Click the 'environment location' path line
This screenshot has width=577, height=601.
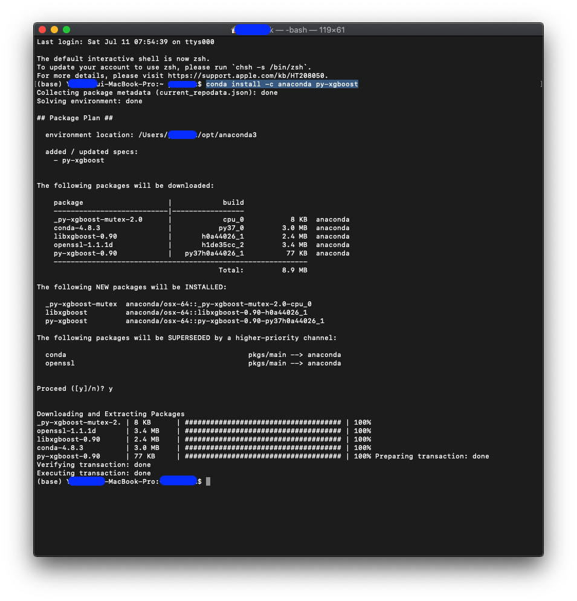(x=151, y=135)
